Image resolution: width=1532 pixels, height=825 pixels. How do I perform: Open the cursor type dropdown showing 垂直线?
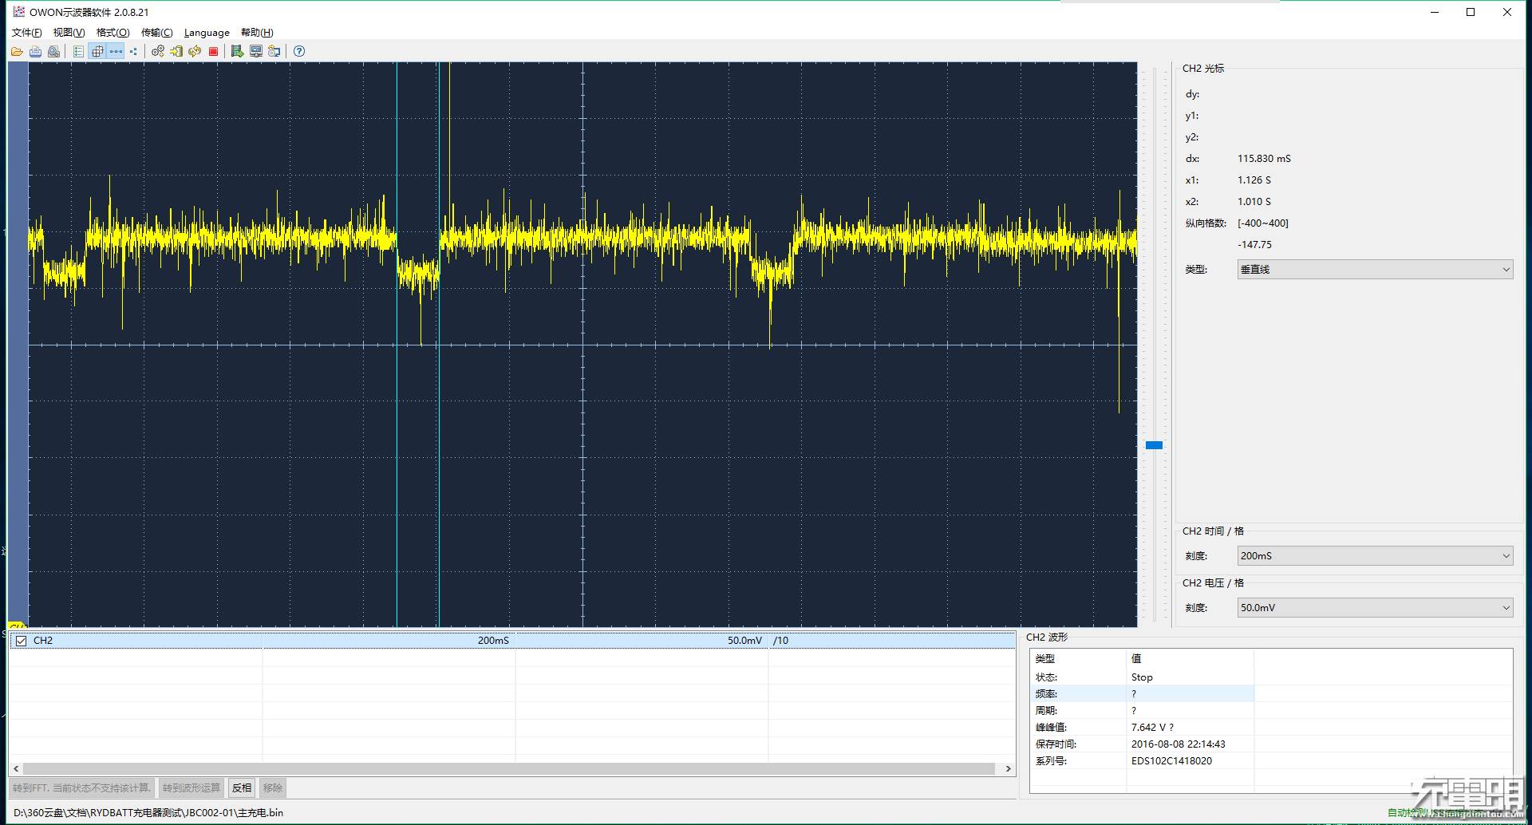tap(1375, 270)
